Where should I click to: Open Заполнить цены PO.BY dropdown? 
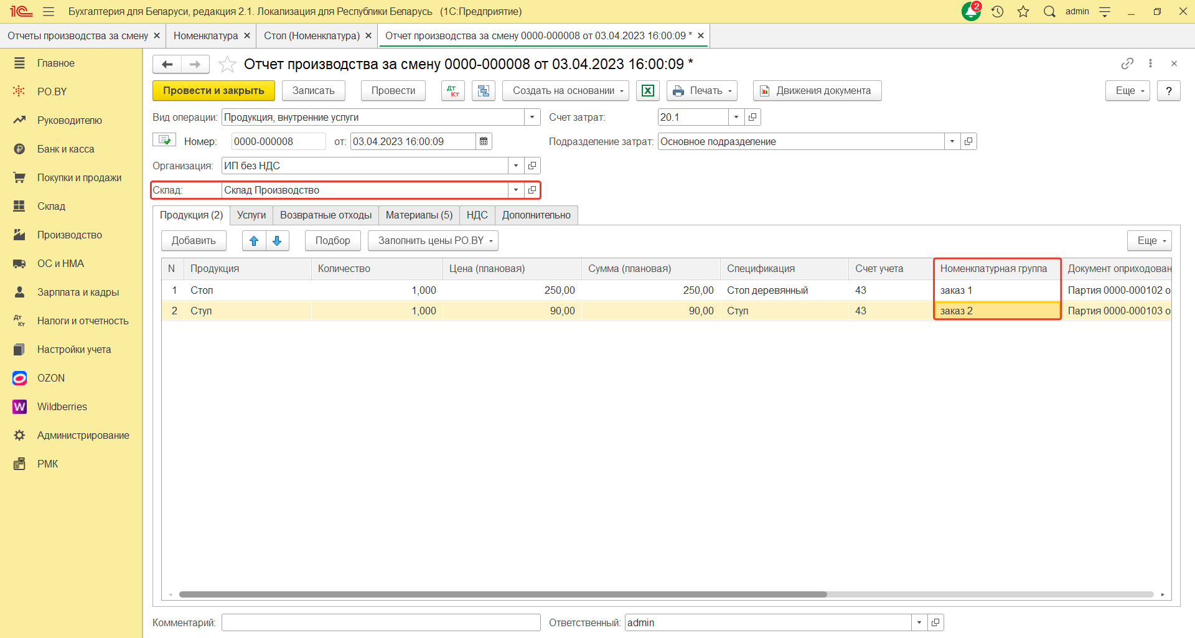pos(433,241)
